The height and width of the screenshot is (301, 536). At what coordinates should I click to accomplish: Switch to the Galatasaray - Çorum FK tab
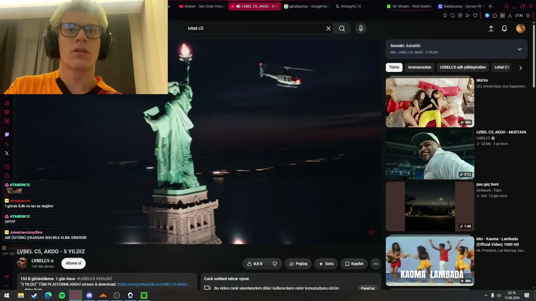click(461, 6)
